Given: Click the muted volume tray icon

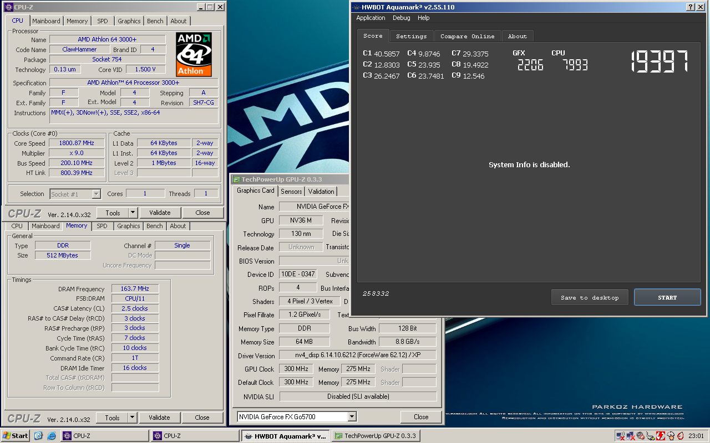Looking at the screenshot, I should point(641,436).
